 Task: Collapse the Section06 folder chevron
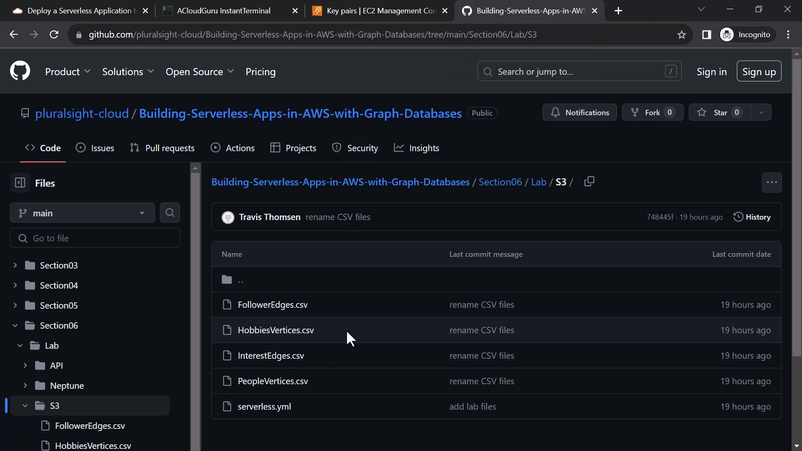pos(15,325)
